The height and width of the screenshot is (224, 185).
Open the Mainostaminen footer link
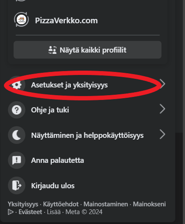(x=106, y=204)
